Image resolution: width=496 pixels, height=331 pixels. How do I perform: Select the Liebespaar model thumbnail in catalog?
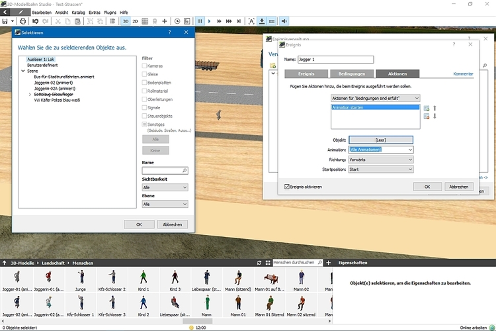[x=208, y=279]
